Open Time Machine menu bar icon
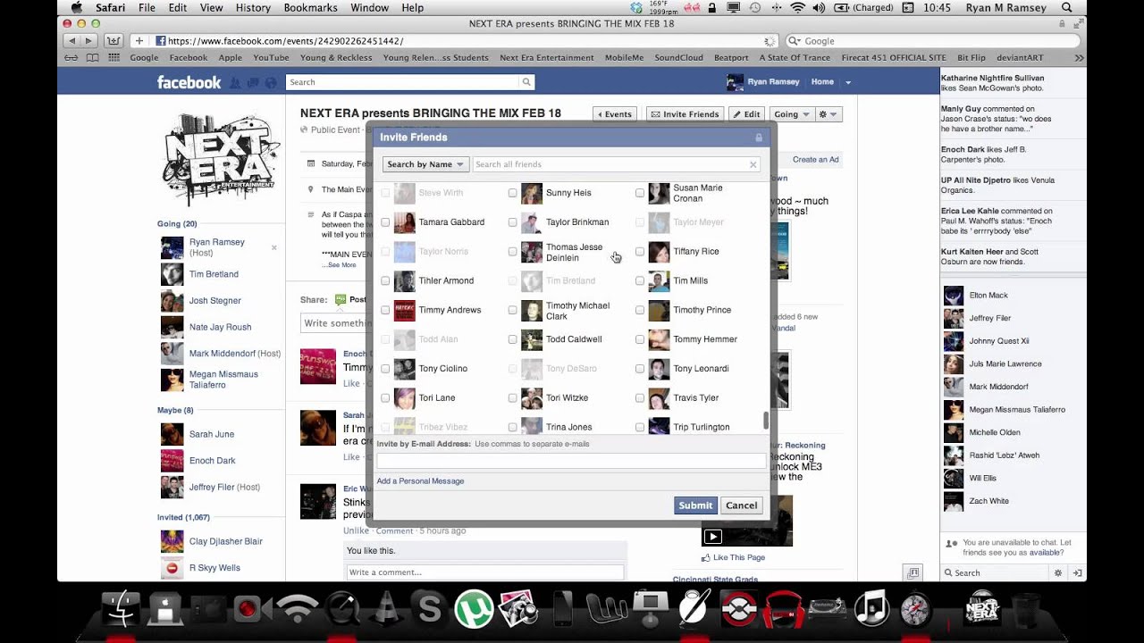1144x643 pixels. tap(755, 8)
